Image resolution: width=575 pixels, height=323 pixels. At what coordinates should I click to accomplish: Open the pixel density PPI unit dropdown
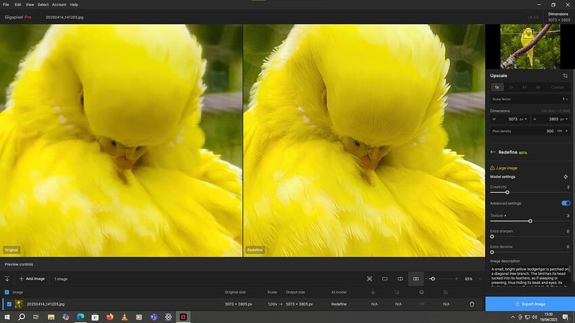(563, 131)
